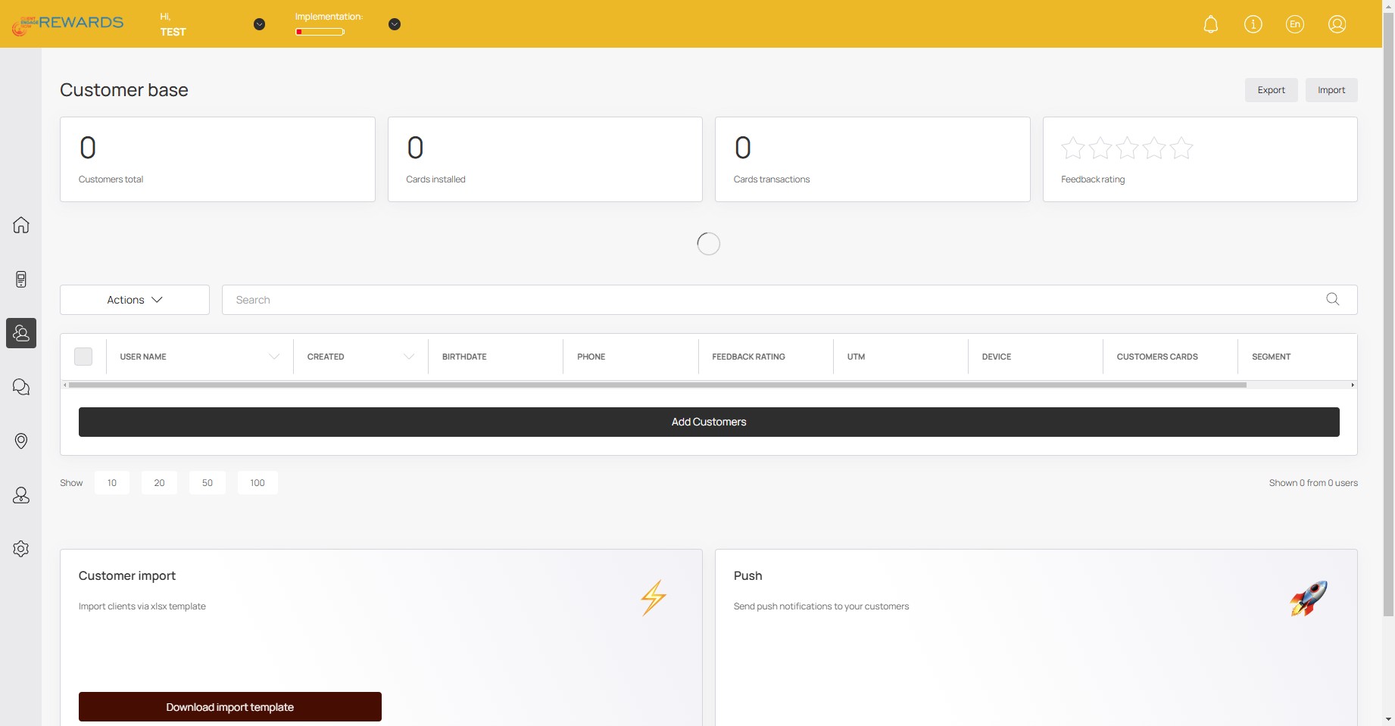Expand the Actions dropdown
1395x726 pixels.
[x=135, y=300]
